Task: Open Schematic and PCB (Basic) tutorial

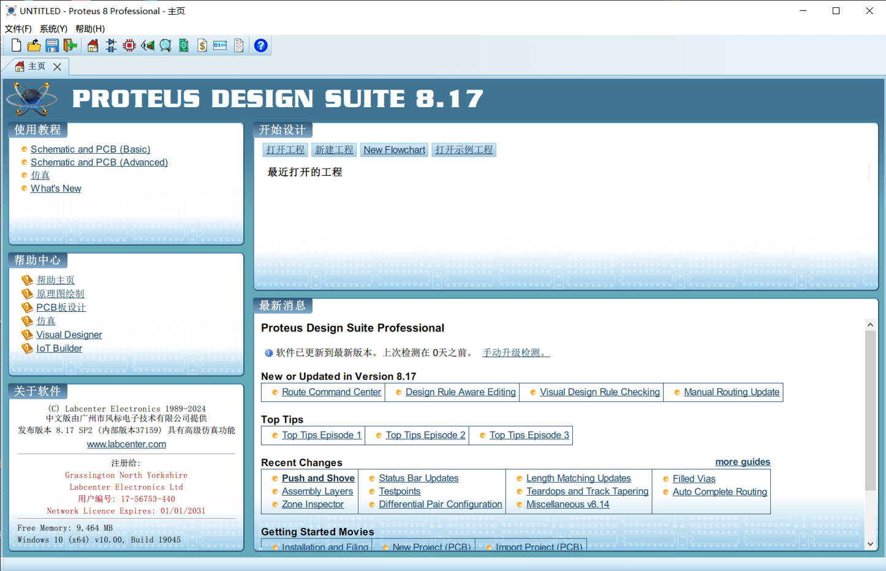Action: (91, 149)
